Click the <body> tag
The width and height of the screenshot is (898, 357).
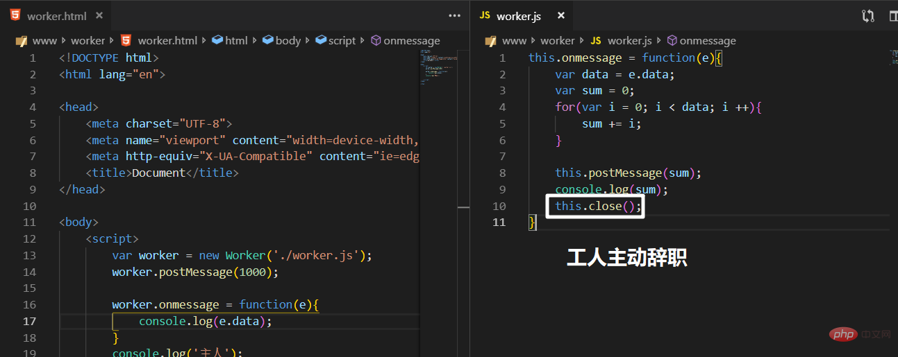tap(78, 223)
